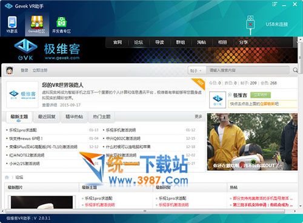Open red 乐视手机激活说明 under 最新回复 column
Screen dimensions: 303x223
pyautogui.click(x=174, y=205)
